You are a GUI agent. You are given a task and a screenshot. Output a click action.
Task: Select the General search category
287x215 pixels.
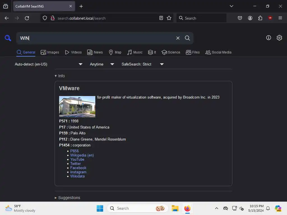pyautogui.click(x=26, y=52)
